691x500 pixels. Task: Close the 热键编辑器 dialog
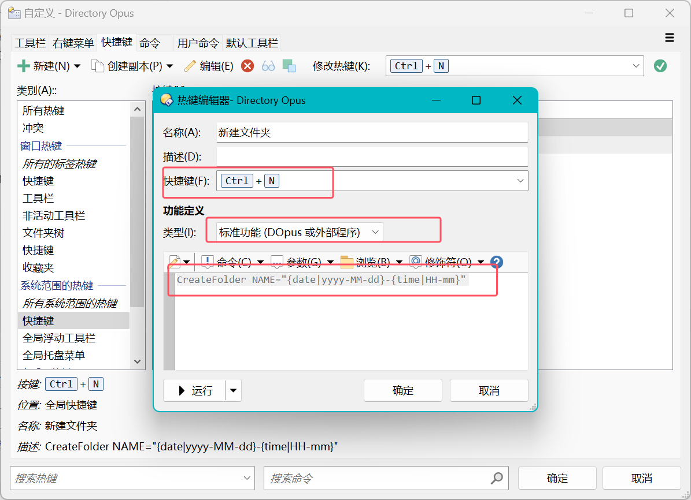tap(518, 100)
